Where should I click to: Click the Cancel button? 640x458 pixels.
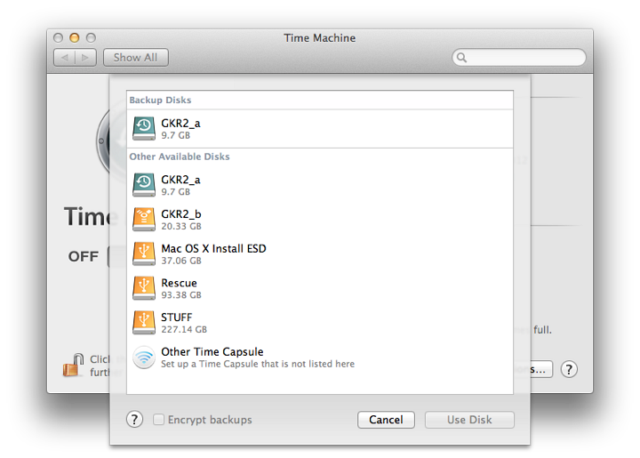point(386,420)
